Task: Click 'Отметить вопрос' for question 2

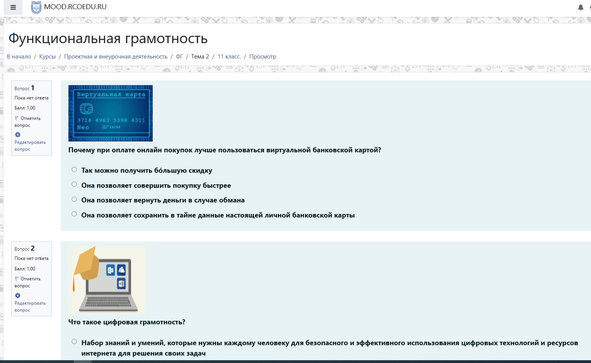Action: (x=27, y=282)
